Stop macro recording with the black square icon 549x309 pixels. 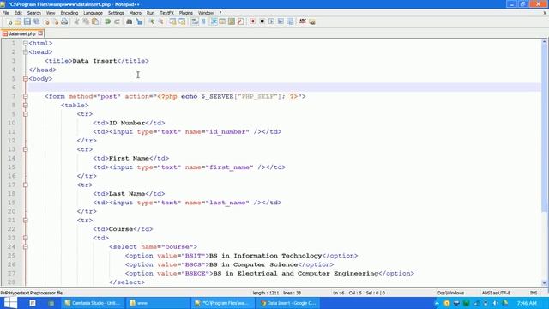coord(262,21)
